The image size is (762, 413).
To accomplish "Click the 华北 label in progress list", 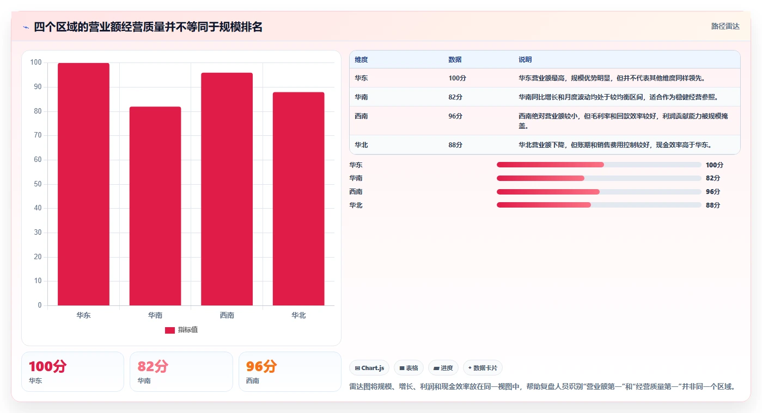I will click(x=356, y=205).
